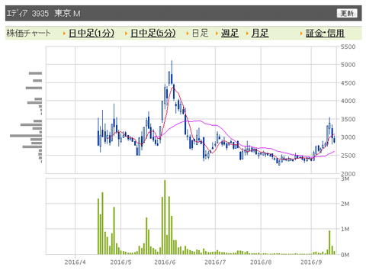Click the 1M volume axis label
This screenshot has height=280, width=366.
coord(345,230)
